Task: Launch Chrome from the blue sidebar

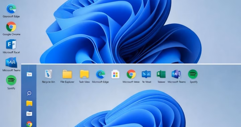Action: pos(29,124)
